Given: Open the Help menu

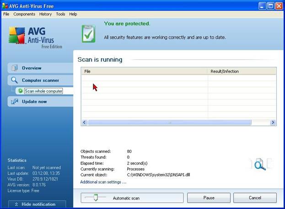Looking at the screenshot, I should pos(73,14).
